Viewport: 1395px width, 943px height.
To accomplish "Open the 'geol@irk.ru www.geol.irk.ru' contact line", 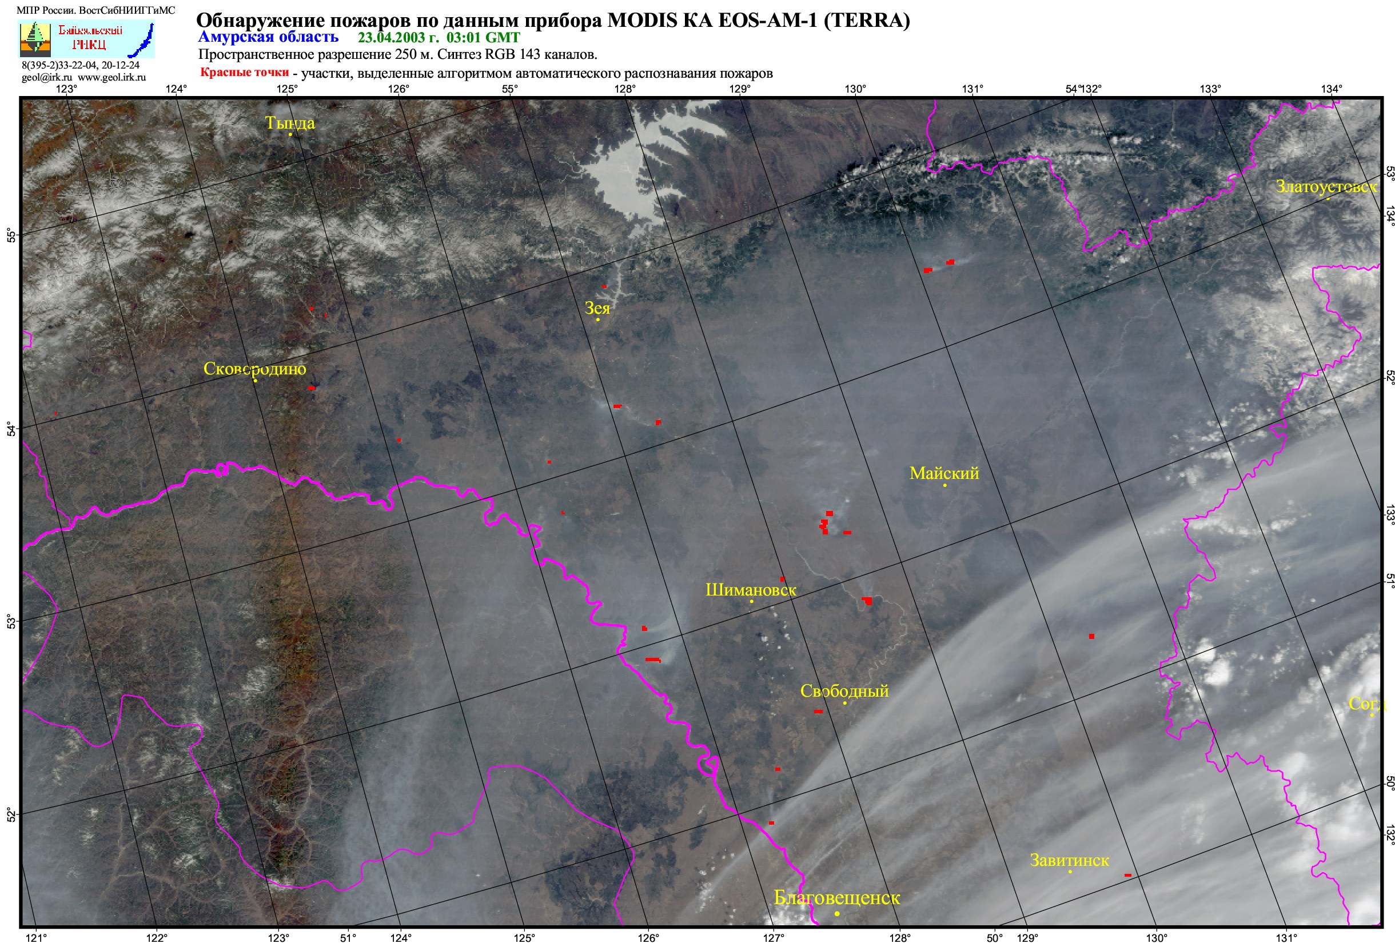I will click(83, 77).
